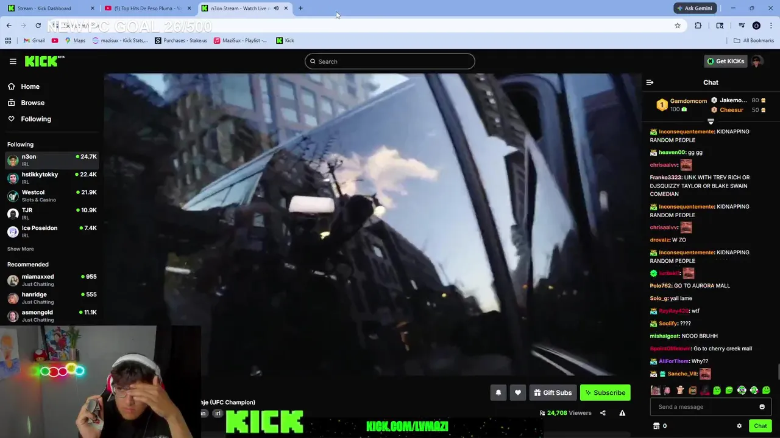Open miamaxxed recommended channel
This screenshot has height=438, width=780.
coord(52,280)
